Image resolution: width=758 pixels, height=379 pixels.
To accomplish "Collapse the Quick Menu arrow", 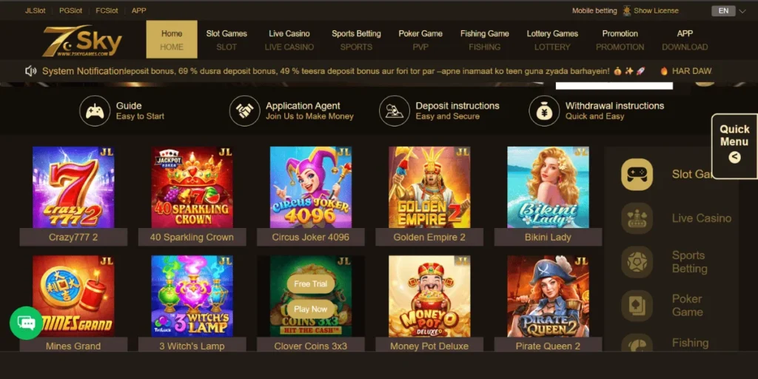I will [x=734, y=157].
